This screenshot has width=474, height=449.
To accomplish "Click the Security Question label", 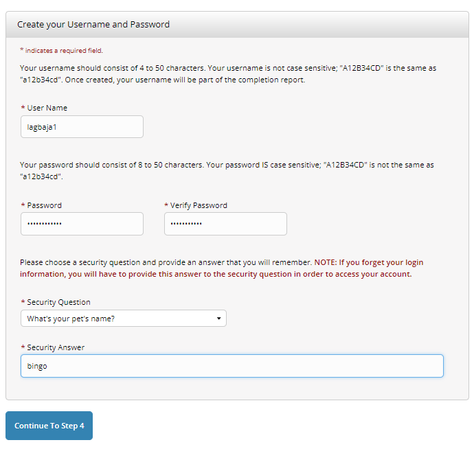I will (x=58, y=302).
